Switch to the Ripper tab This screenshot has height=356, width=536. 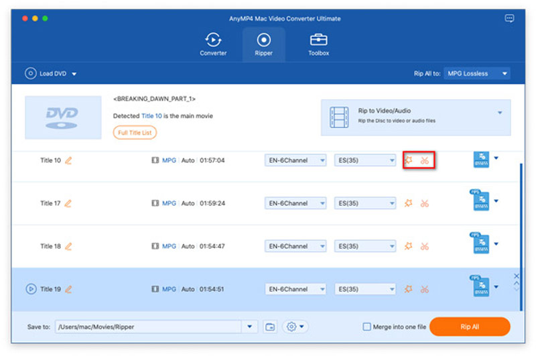[x=263, y=44]
